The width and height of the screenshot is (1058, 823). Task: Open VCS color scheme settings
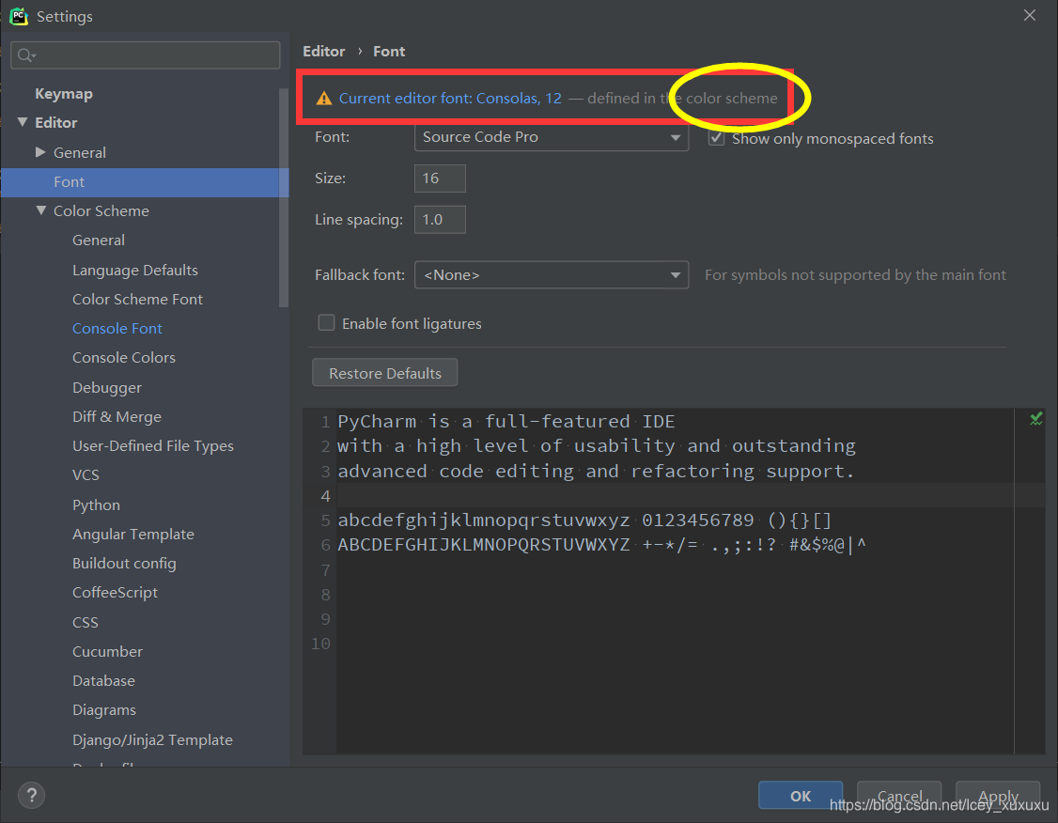click(x=86, y=474)
